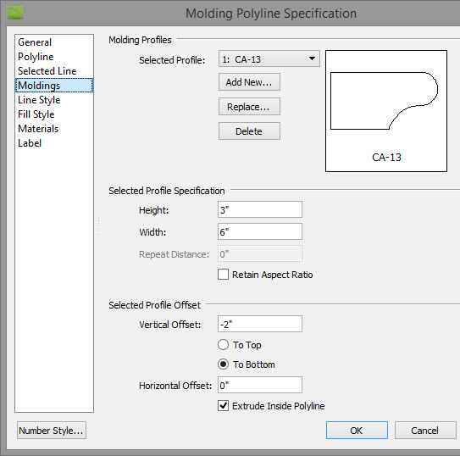
Task: Open the Number Style... dialog
Action: 52,431
